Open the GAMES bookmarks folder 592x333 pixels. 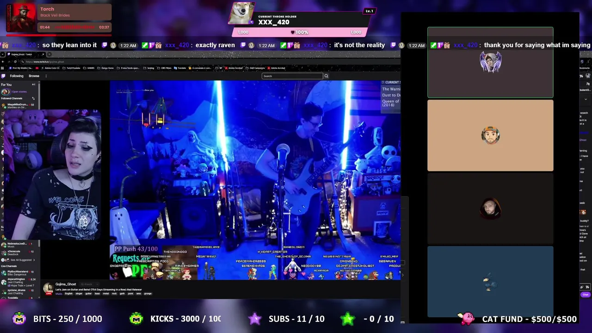(x=89, y=68)
